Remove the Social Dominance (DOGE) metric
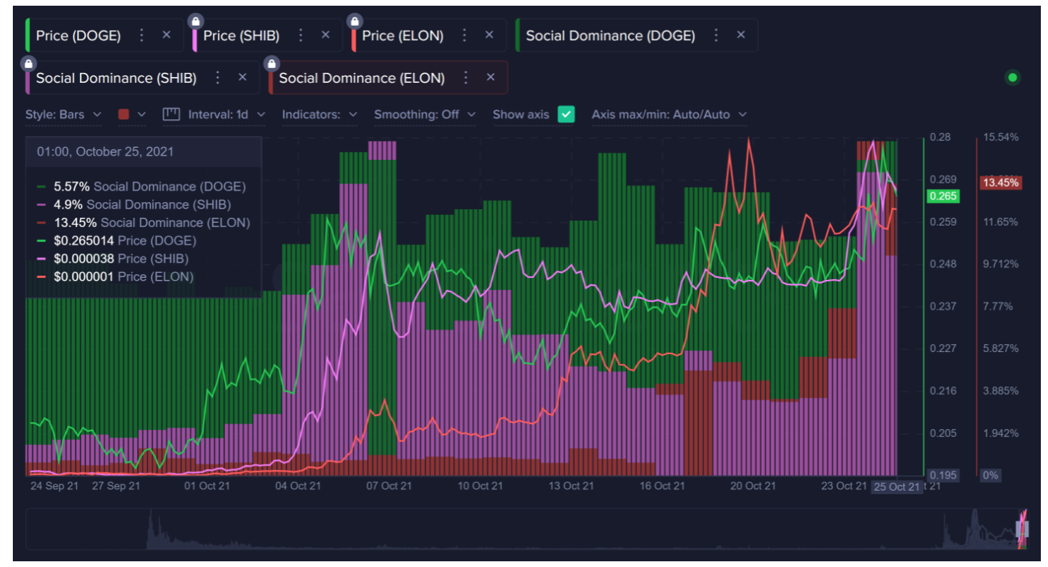The image size is (1048, 567). (741, 35)
